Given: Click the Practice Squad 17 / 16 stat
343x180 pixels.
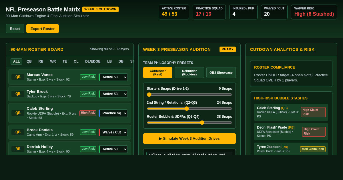Looking at the screenshot, I should [209, 12].
